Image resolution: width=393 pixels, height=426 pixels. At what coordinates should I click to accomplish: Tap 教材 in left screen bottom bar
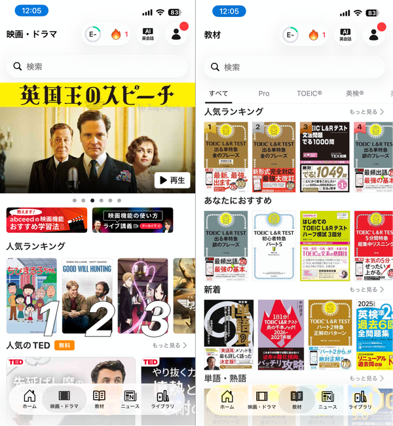[100, 399]
